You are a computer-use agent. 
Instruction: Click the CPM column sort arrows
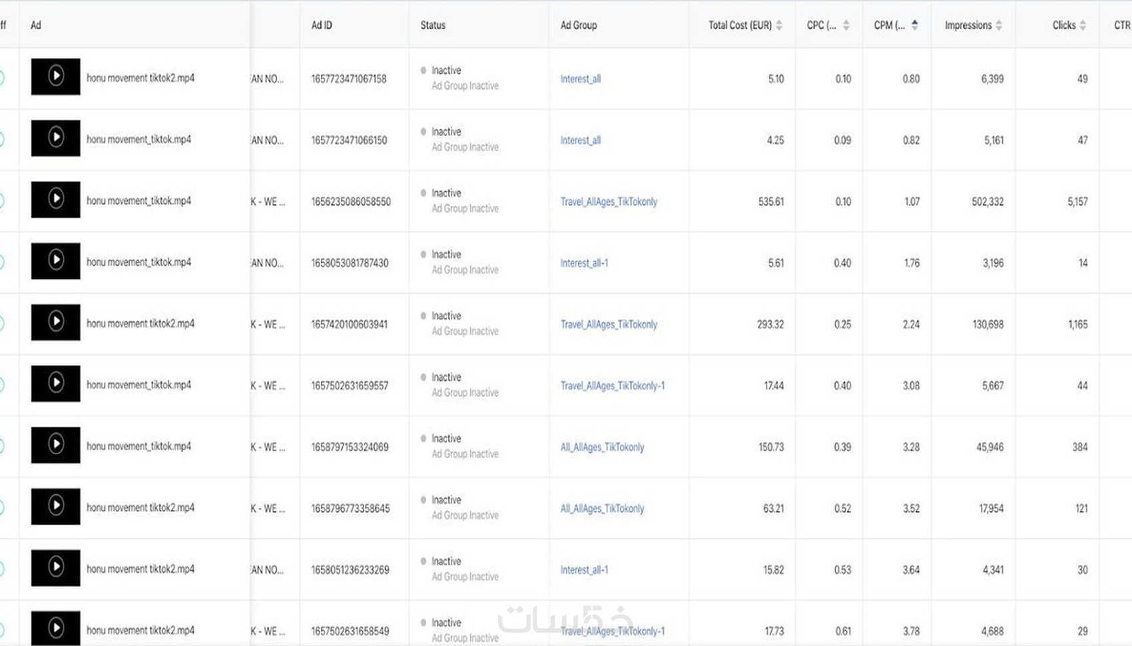(914, 25)
